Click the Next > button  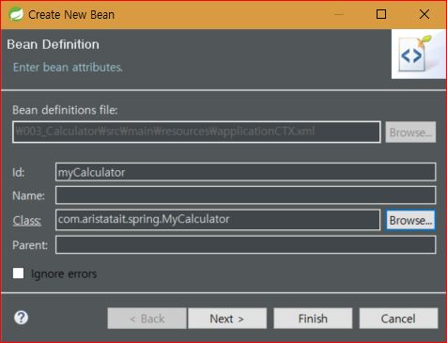[227, 319]
